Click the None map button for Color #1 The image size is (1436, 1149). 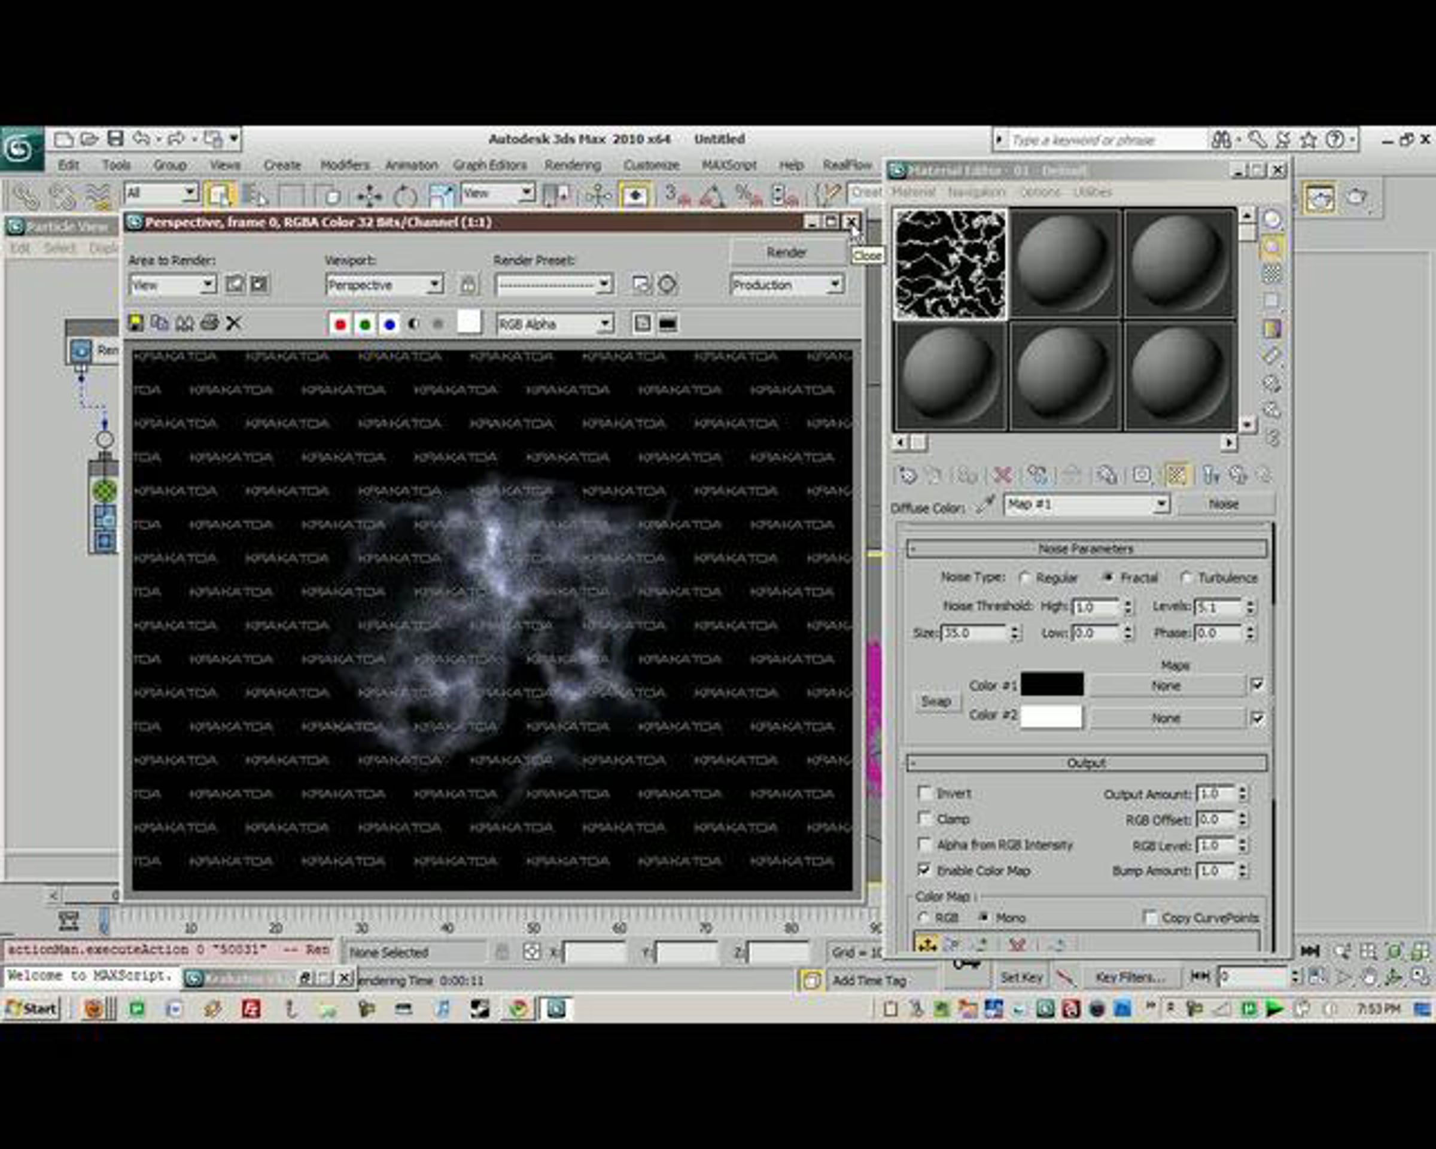coord(1166,685)
